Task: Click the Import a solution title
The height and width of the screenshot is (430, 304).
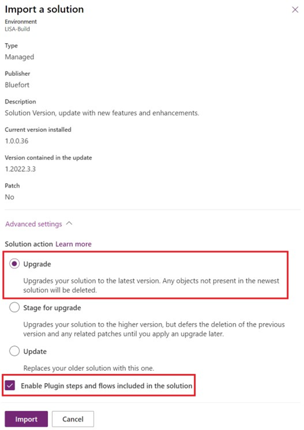Action: (x=44, y=9)
